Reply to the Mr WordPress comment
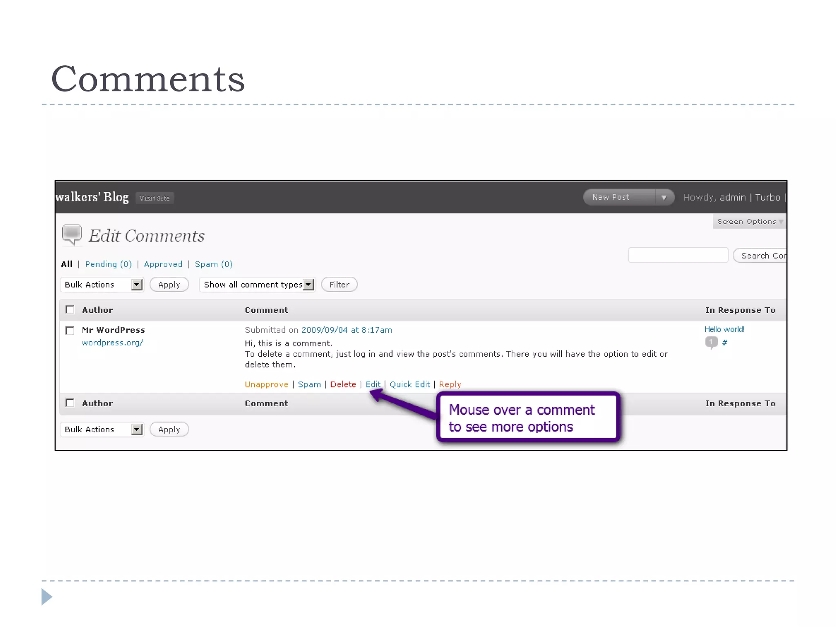 click(x=450, y=385)
